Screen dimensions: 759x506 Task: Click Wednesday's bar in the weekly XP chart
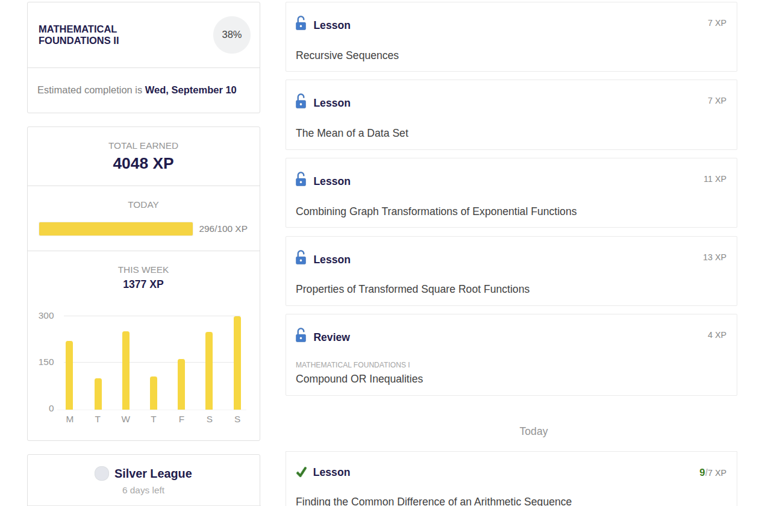(x=126, y=370)
